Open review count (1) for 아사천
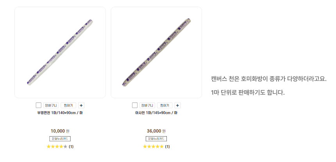Viewport: 336px width, 162px height. tap(167, 147)
